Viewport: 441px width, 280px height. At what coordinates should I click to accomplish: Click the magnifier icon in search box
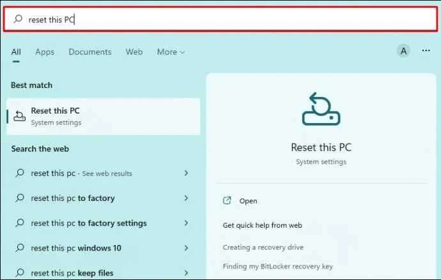click(19, 19)
